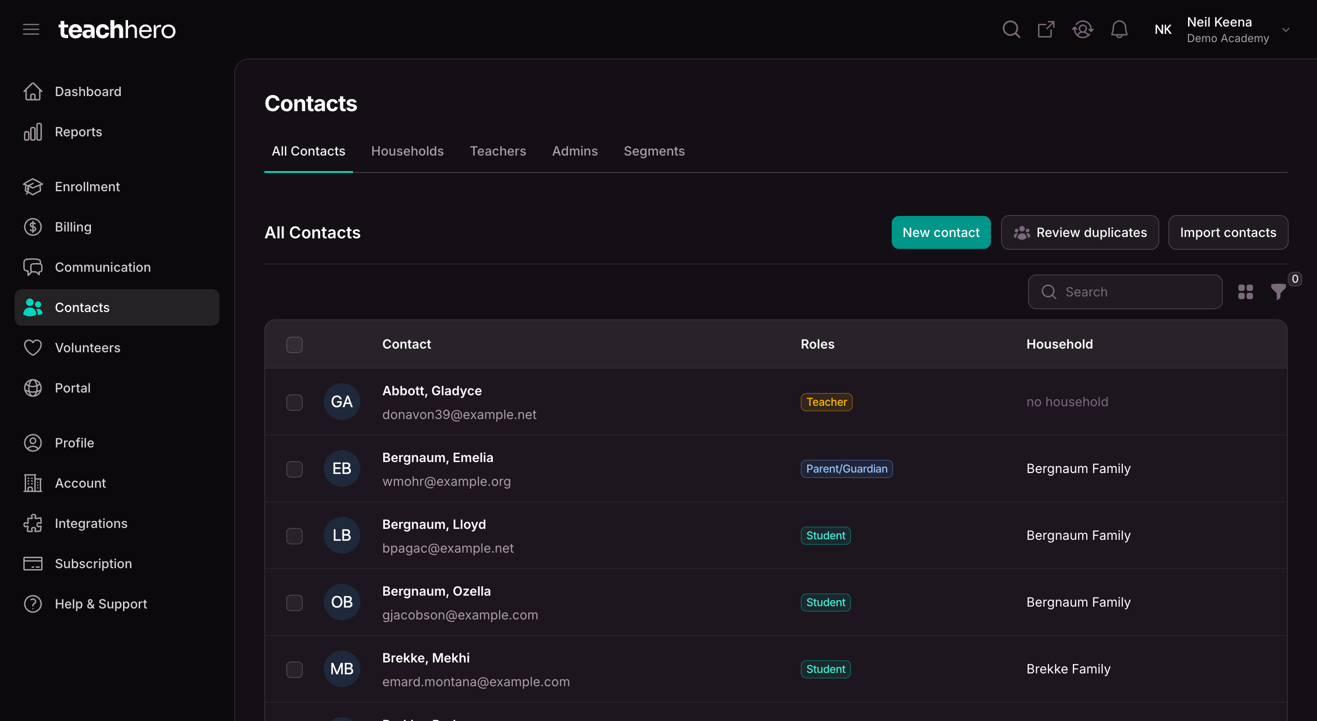The width and height of the screenshot is (1317, 721).
Task: Open Bergnaum Family in Ozella's row
Action: coord(1078,603)
